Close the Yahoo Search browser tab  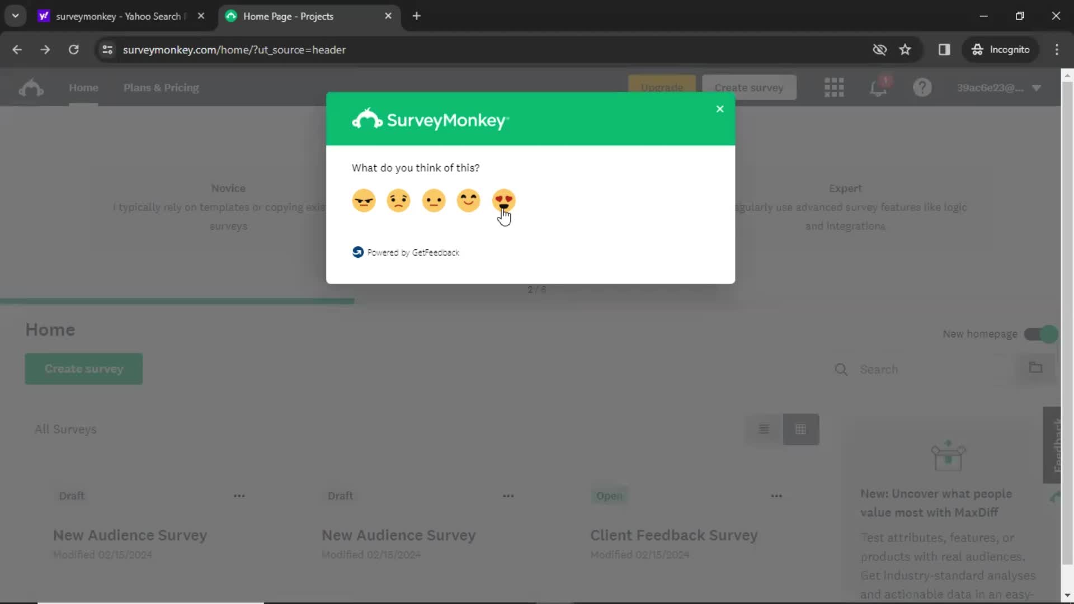[201, 16]
